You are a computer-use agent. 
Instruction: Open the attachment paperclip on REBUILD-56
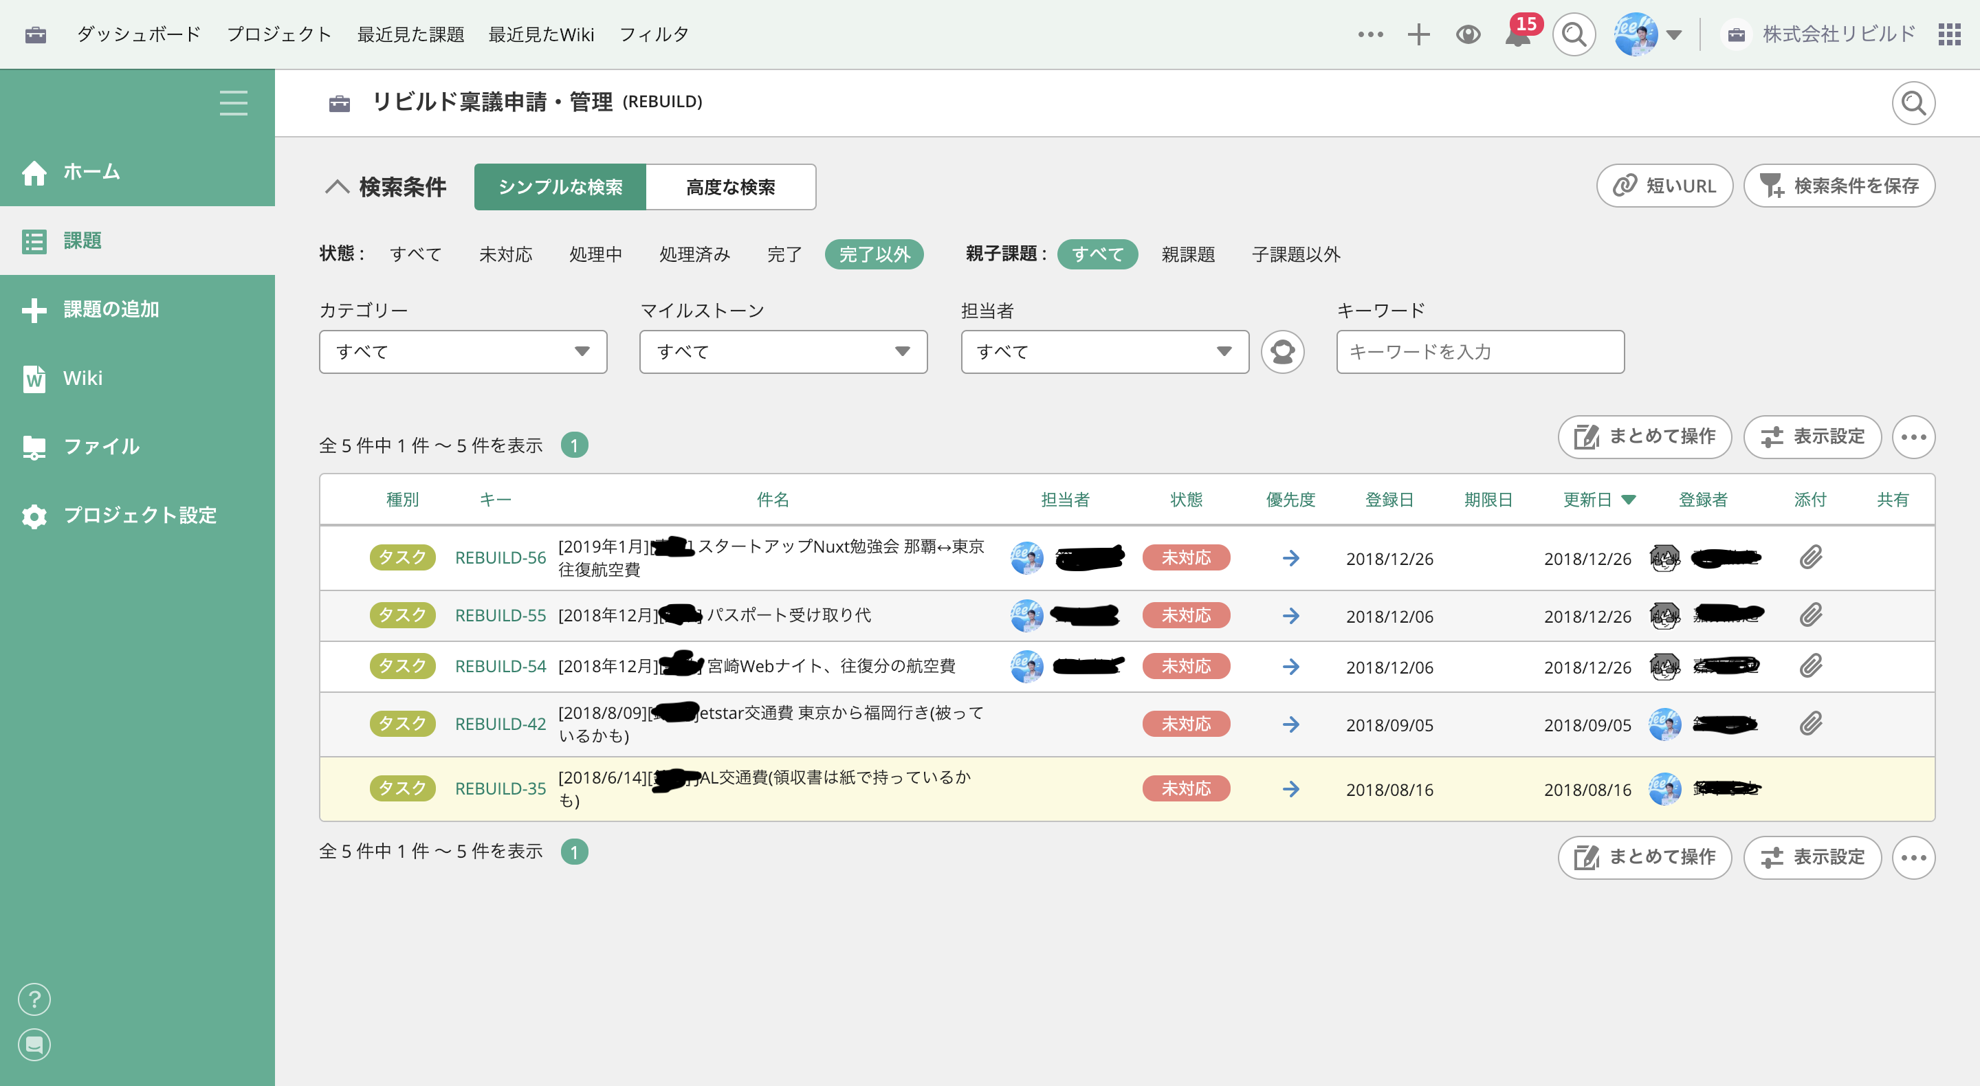[x=1810, y=558]
